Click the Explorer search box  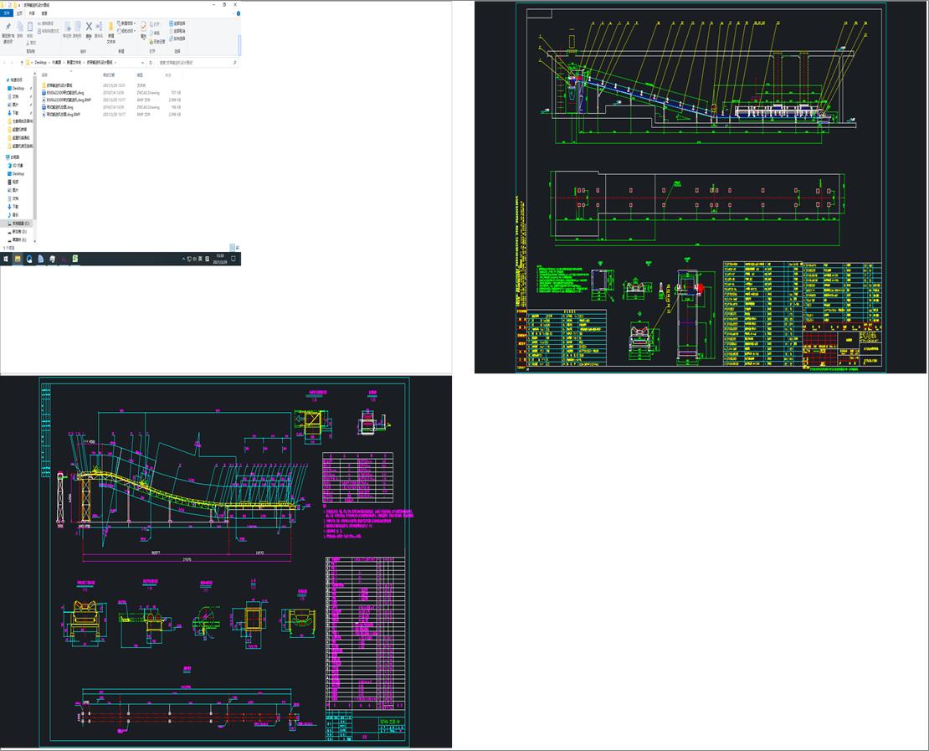coord(198,62)
